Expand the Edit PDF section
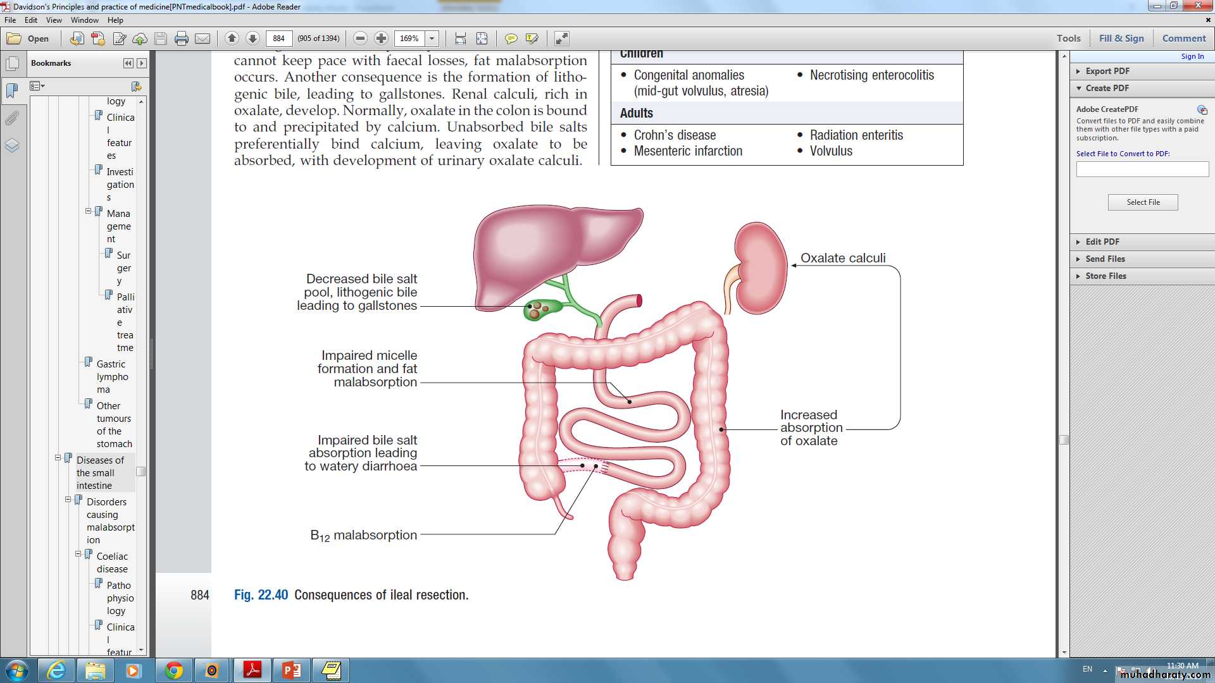1215x683 pixels. click(x=1102, y=242)
